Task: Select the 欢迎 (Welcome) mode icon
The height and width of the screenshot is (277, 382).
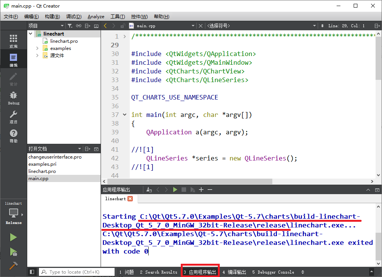Action: tap(13, 40)
